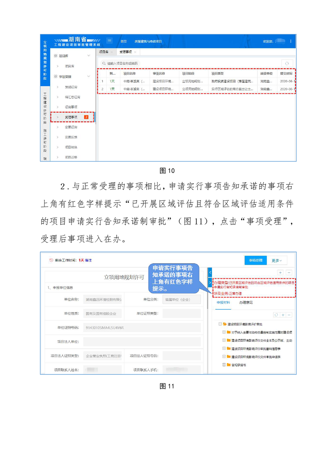
Task: Click the 事项受理 grid icon in the sidebar
Action: click(55, 77)
